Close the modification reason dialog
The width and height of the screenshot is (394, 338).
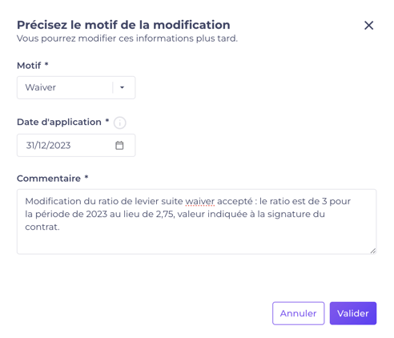click(368, 26)
